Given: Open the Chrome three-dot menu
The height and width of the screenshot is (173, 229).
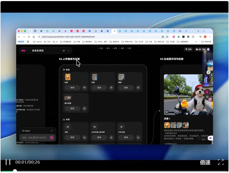Looking at the screenshot, I should click(x=210, y=37).
